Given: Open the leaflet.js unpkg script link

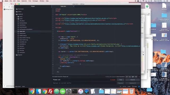Looking at the screenshot, I should 87,18.
